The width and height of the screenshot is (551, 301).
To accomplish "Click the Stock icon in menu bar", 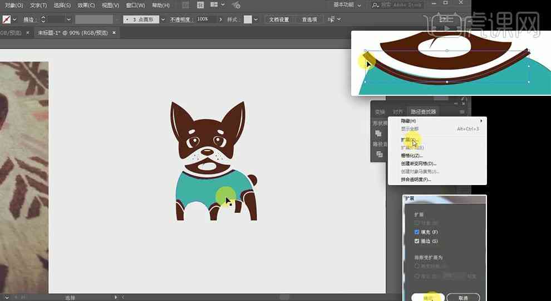I will pos(201,5).
